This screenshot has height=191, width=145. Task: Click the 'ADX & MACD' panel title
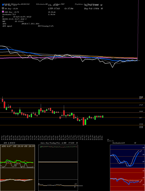[9, 143]
